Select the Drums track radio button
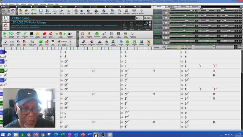Screen dimensions: 243x137 tap(46, 7)
